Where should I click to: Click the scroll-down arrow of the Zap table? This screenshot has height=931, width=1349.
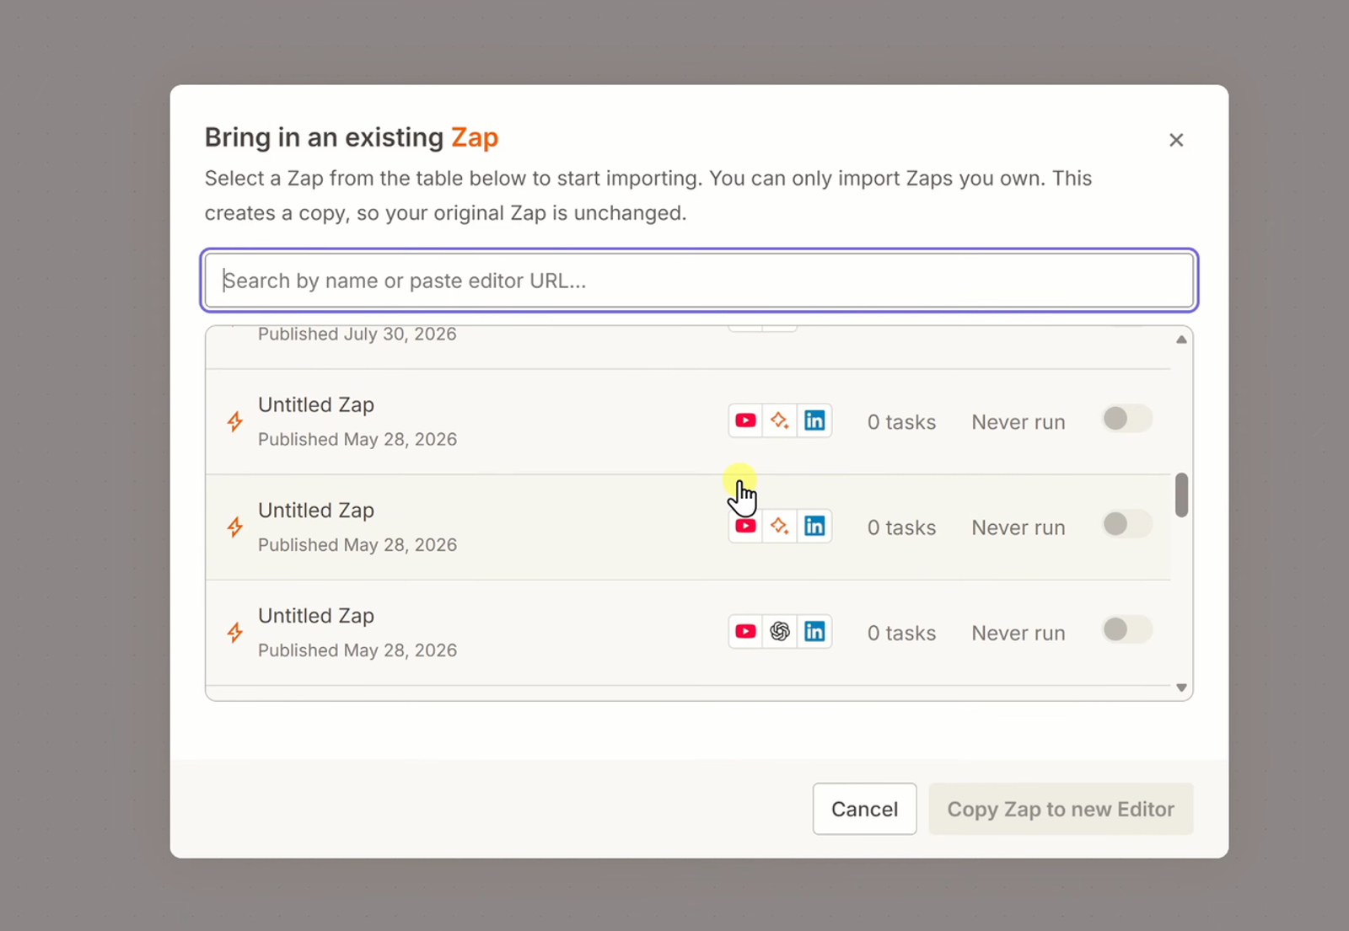(x=1181, y=688)
